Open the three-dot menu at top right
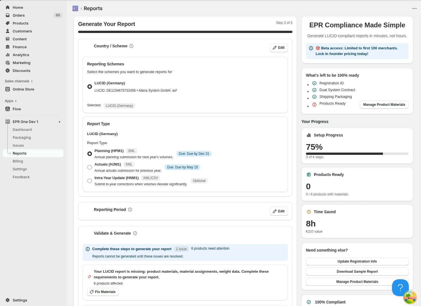421x306 pixels. coord(414,8)
